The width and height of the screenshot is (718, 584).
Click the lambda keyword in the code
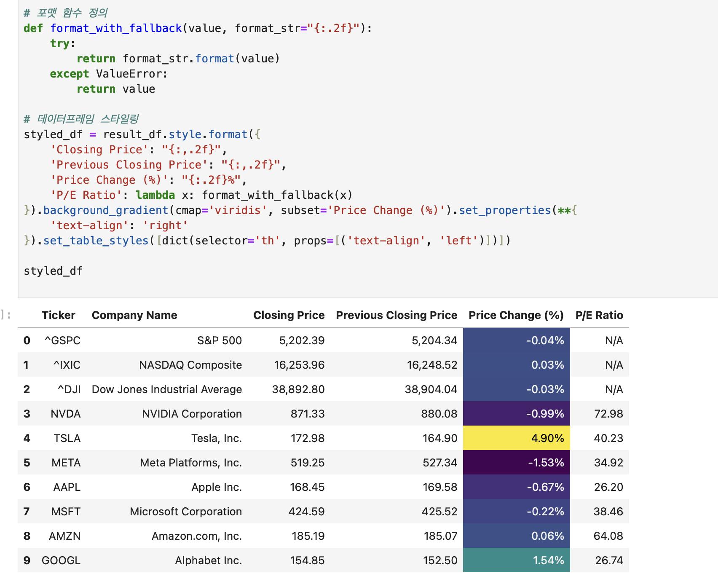(x=155, y=195)
